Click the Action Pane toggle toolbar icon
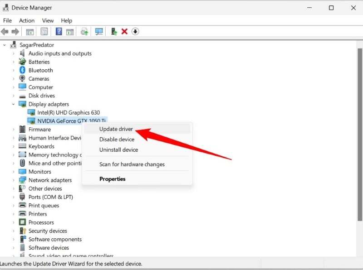This screenshot has width=363, height=270. click(x=70, y=32)
